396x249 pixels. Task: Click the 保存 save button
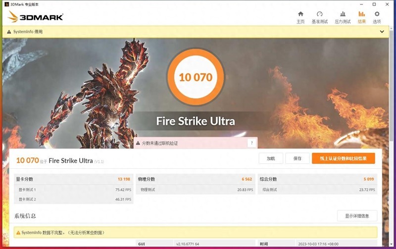(x=297, y=158)
